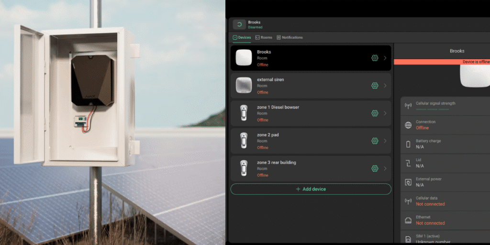This screenshot has width=490, height=245.
Task: Click the hub status icon beside Brooks Disarmed
Action: [x=239, y=24]
